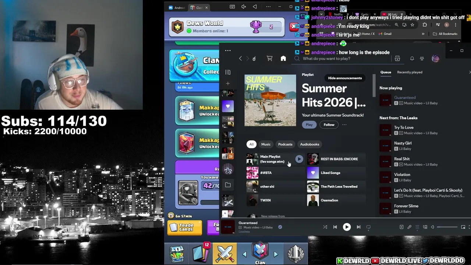Select Violation in the queue

423,177
